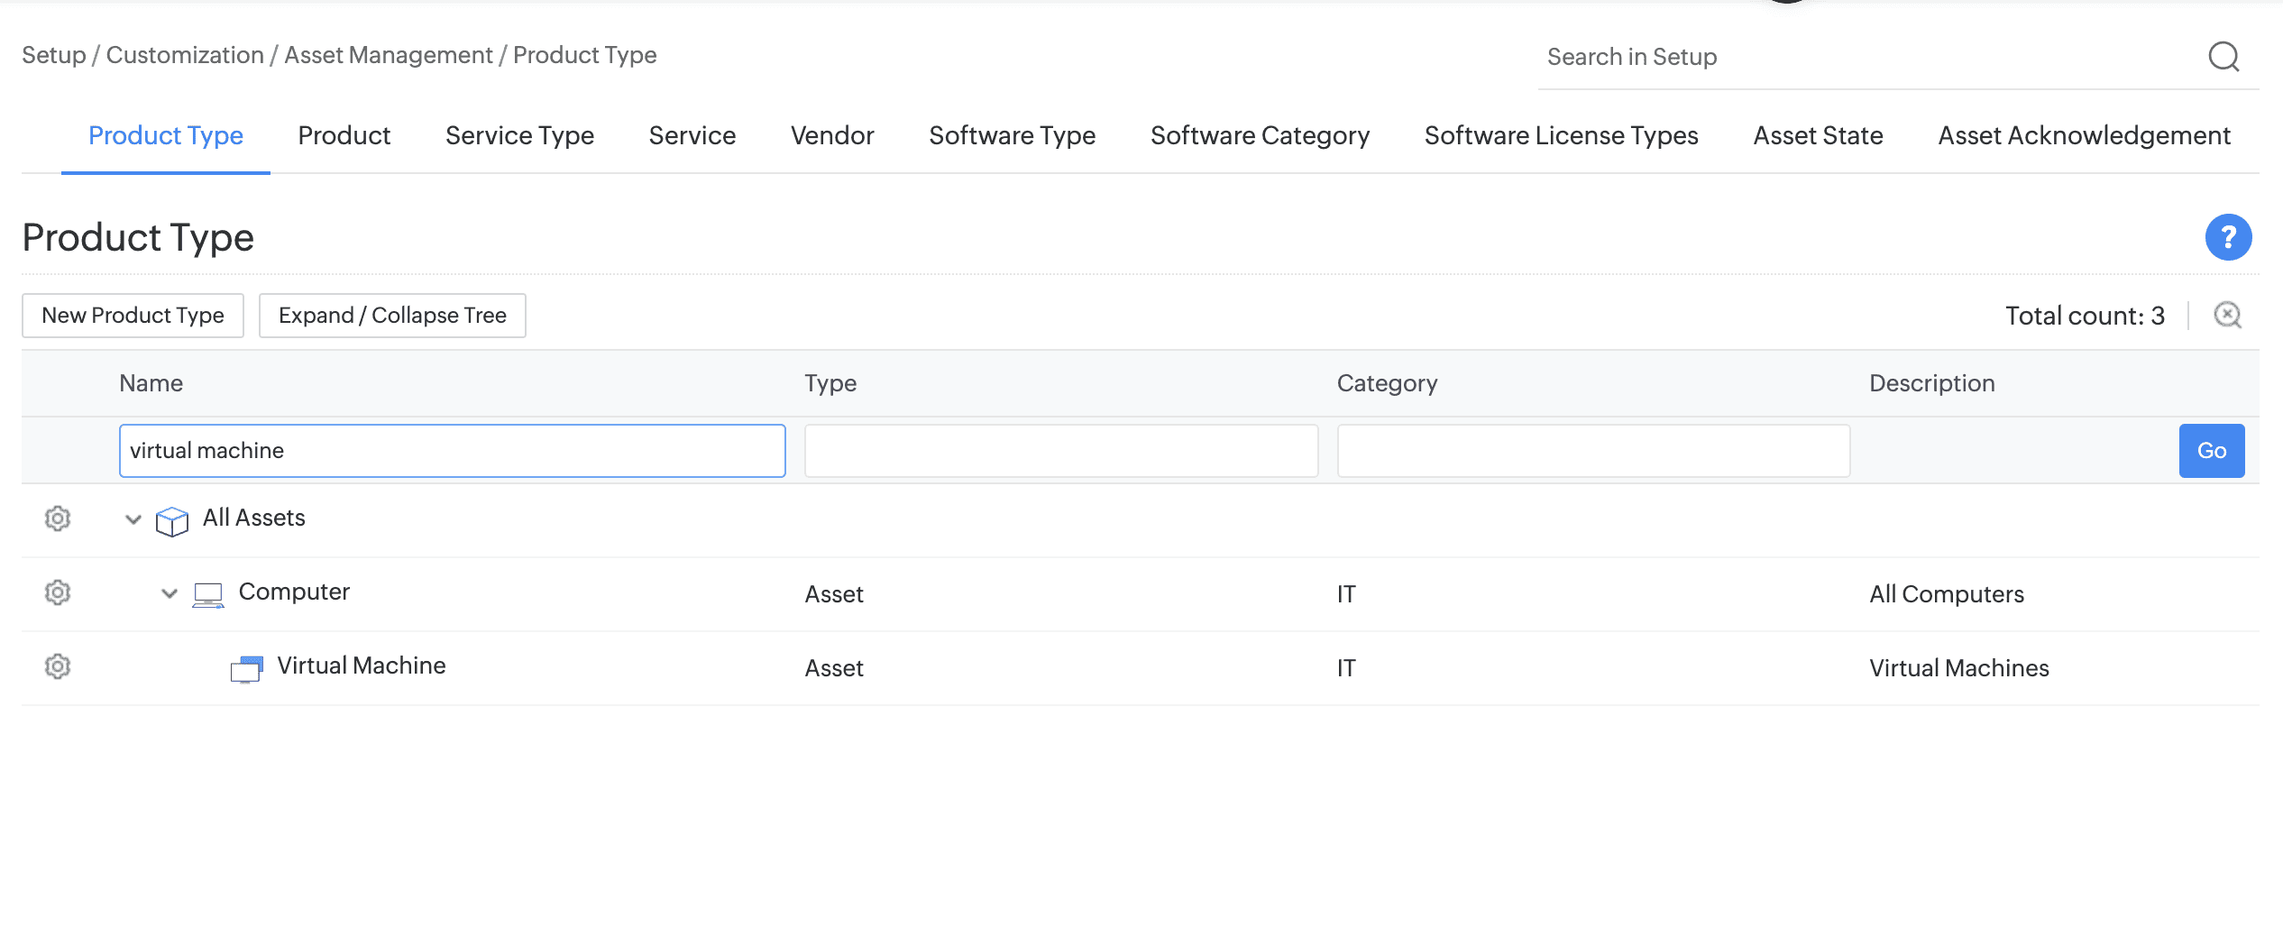Screen dimensions: 2283x927
Task: Open the gear menu for Computer row
Action: (x=58, y=592)
